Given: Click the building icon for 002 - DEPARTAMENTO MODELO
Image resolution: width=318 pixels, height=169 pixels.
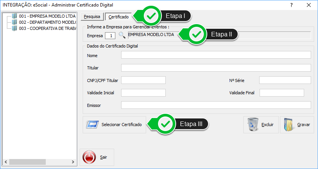Looking at the screenshot, I should tap(14, 22).
